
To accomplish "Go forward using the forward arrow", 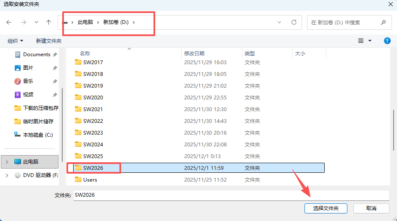I will click(24, 22).
